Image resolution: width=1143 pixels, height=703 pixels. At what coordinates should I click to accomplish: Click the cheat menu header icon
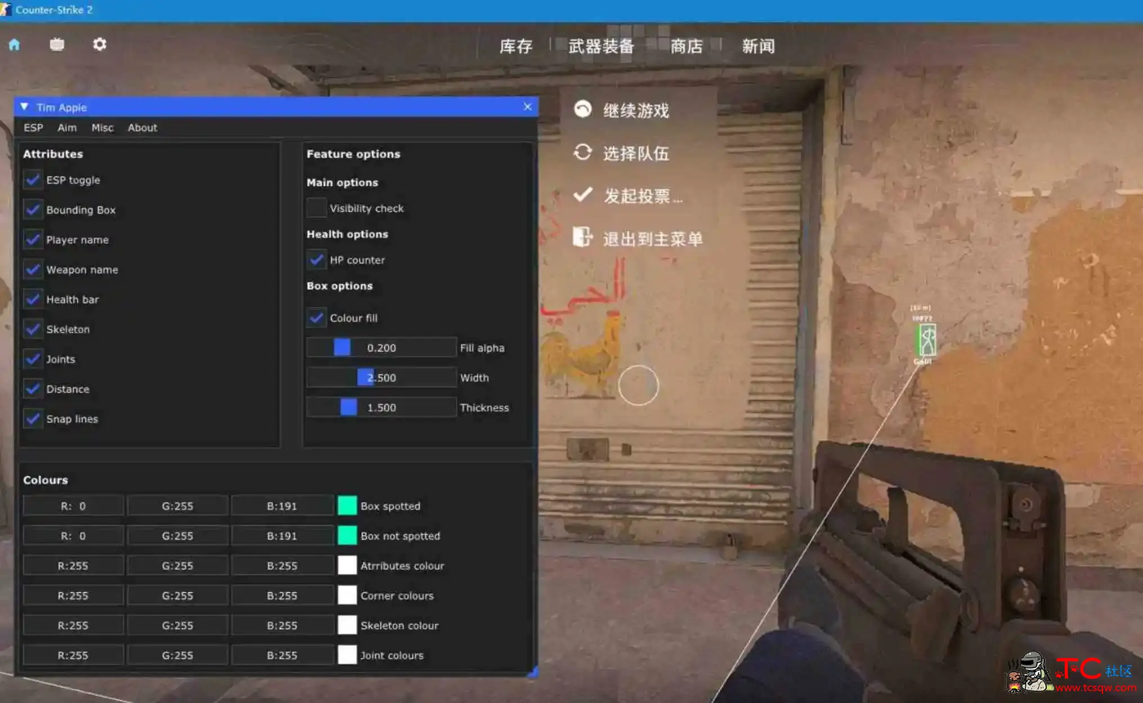[x=26, y=107]
